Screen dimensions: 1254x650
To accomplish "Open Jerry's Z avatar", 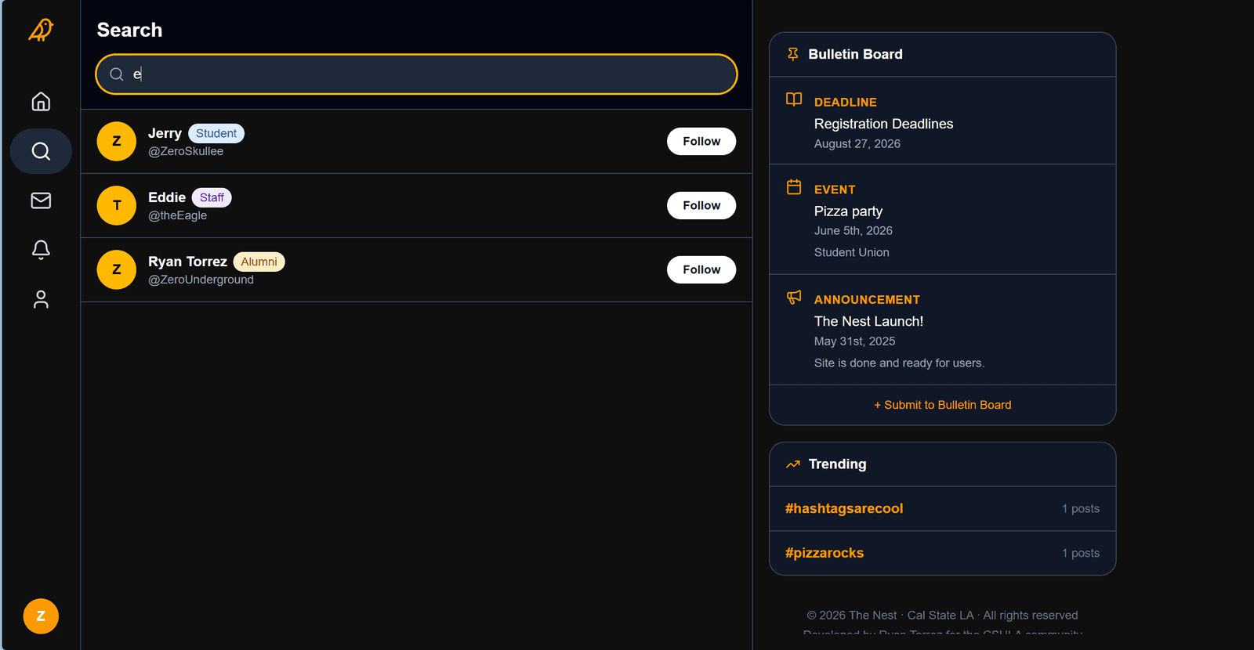I will point(117,141).
